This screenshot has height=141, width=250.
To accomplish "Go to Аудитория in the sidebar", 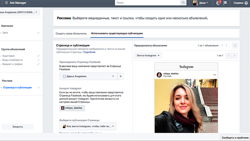I will point(9,56).
